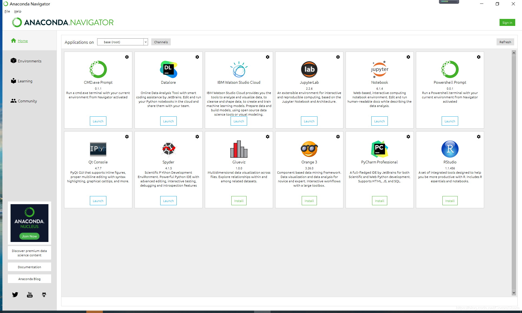Open settings gear for IBM Watson Studio Cloud

pyautogui.click(x=268, y=57)
